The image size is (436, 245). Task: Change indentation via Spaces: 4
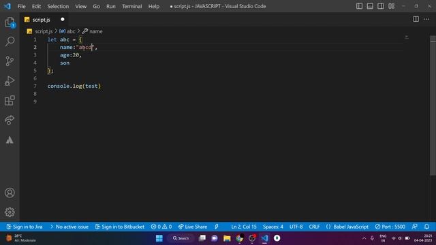pos(273,227)
